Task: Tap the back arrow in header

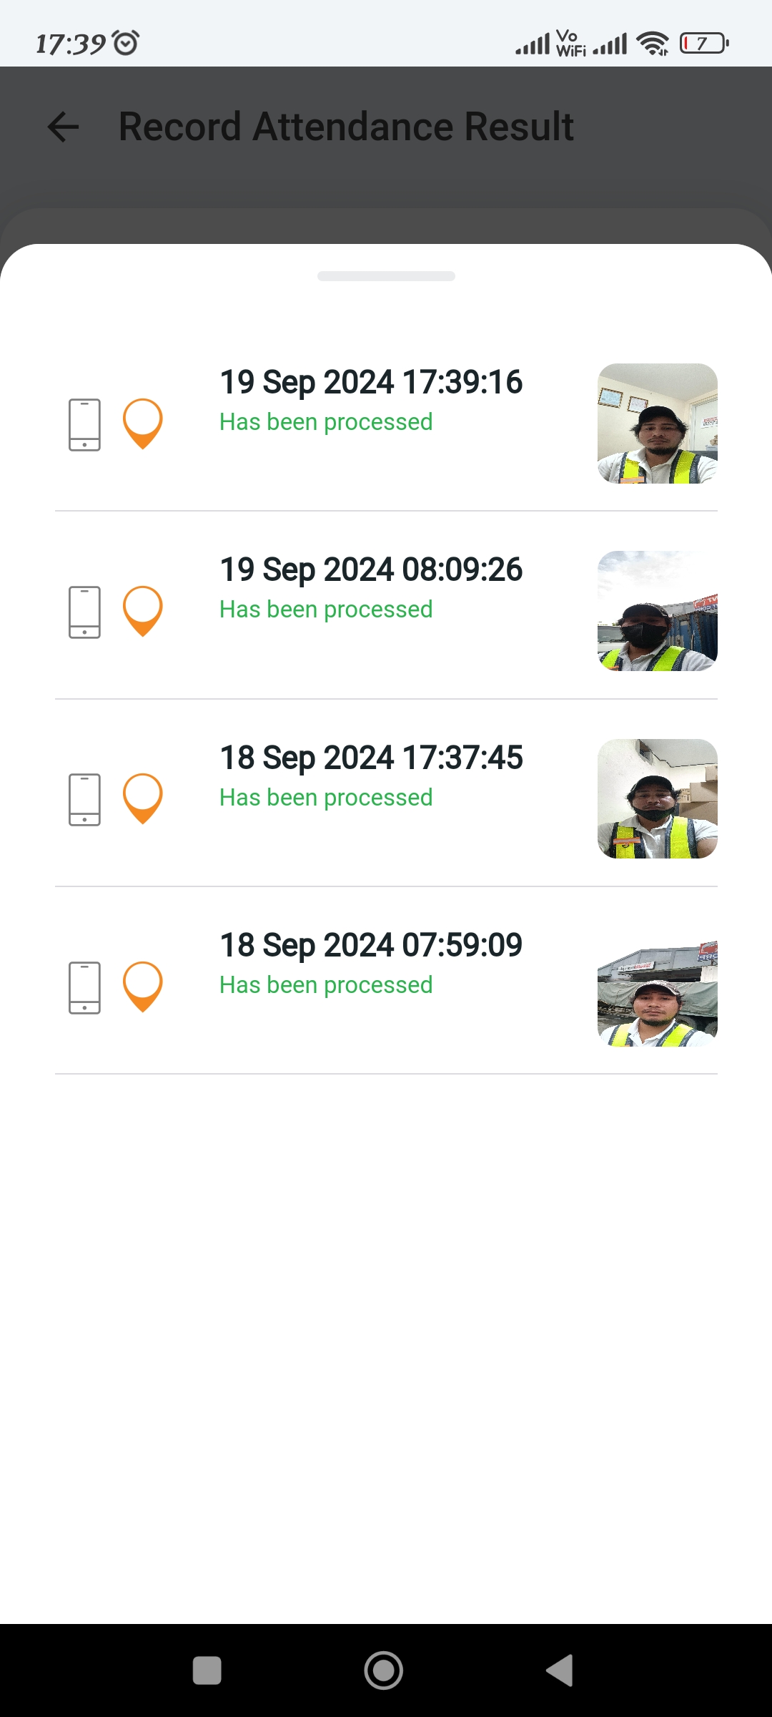Action: pyautogui.click(x=63, y=127)
